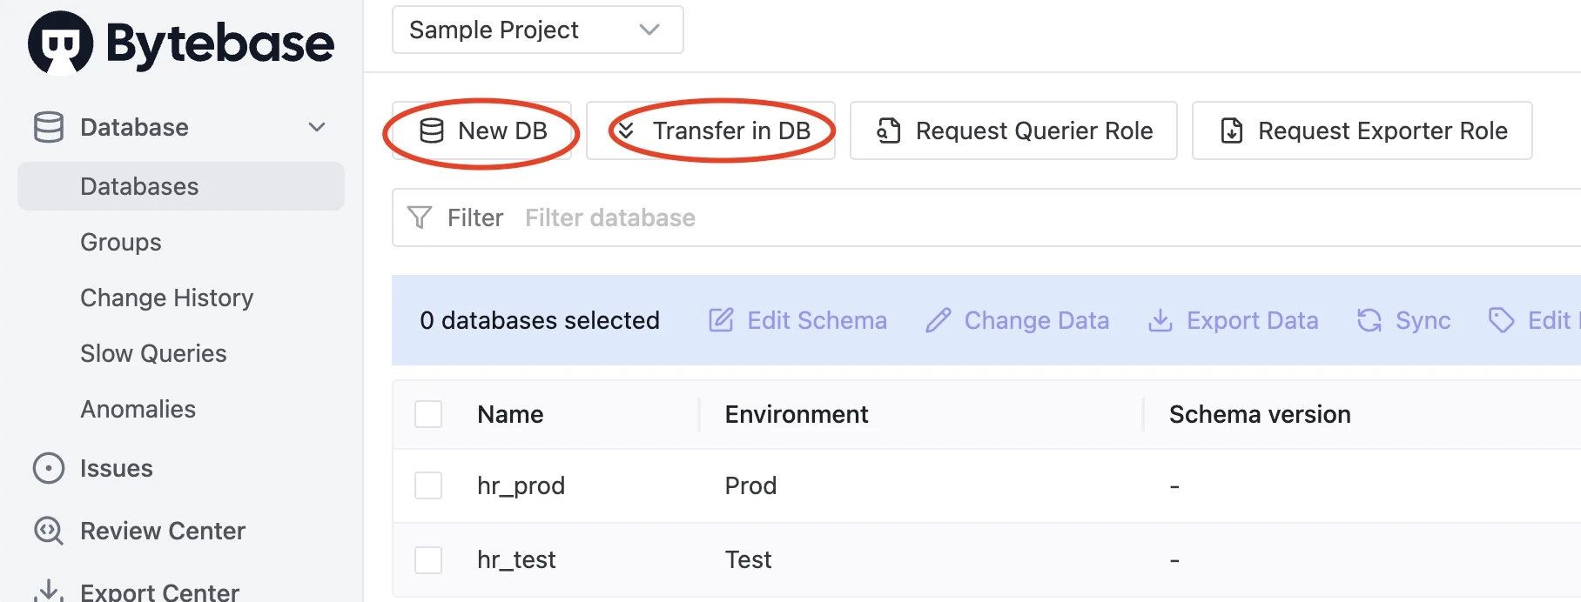Click the tag icon beside Edit
1581x602 pixels.
point(1502,320)
